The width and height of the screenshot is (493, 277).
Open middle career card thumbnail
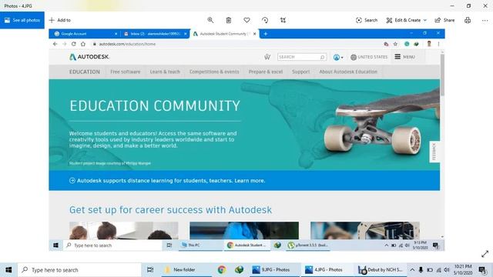[x=244, y=231]
